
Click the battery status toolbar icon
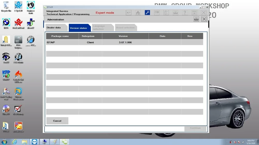166,13
